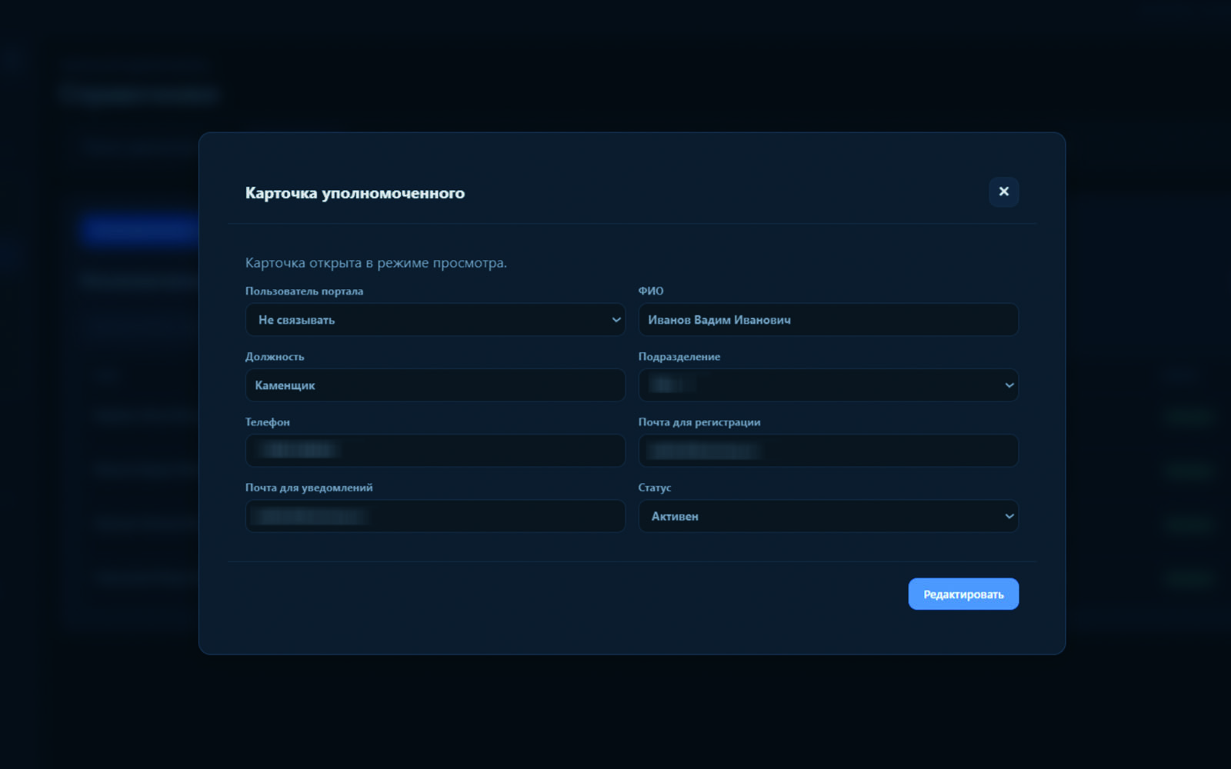Screen dimensions: 1231x769
Task: Focus the Должность field containing Каменщик
Action: click(435, 385)
